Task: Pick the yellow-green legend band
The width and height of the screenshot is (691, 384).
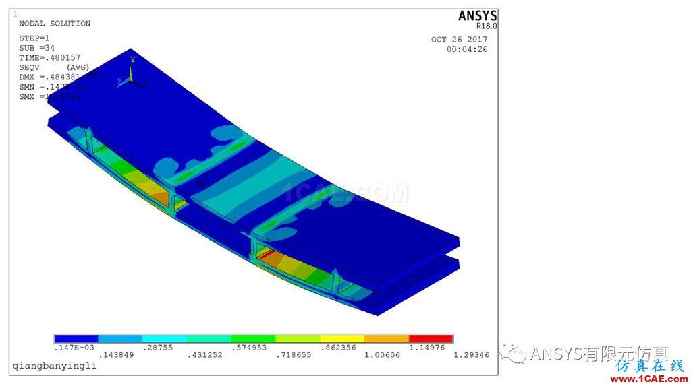Action: tap(298, 339)
